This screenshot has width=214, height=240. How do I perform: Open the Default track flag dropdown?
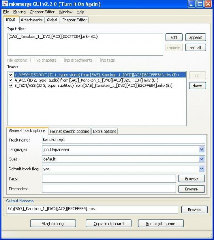tap(202, 169)
